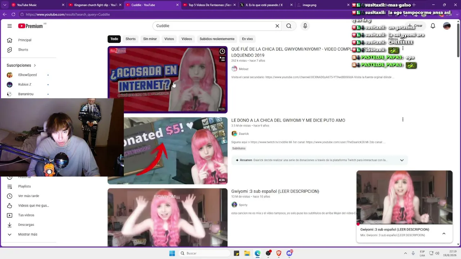Screen dimensions: 461x259
Task: Open the account profile avatar menu
Action: pos(447,26)
